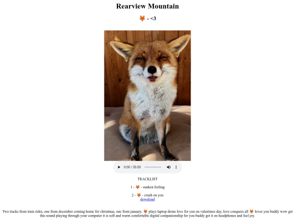
Task: Click the fox emoji before "sunken feeling"
Action: (x=138, y=187)
